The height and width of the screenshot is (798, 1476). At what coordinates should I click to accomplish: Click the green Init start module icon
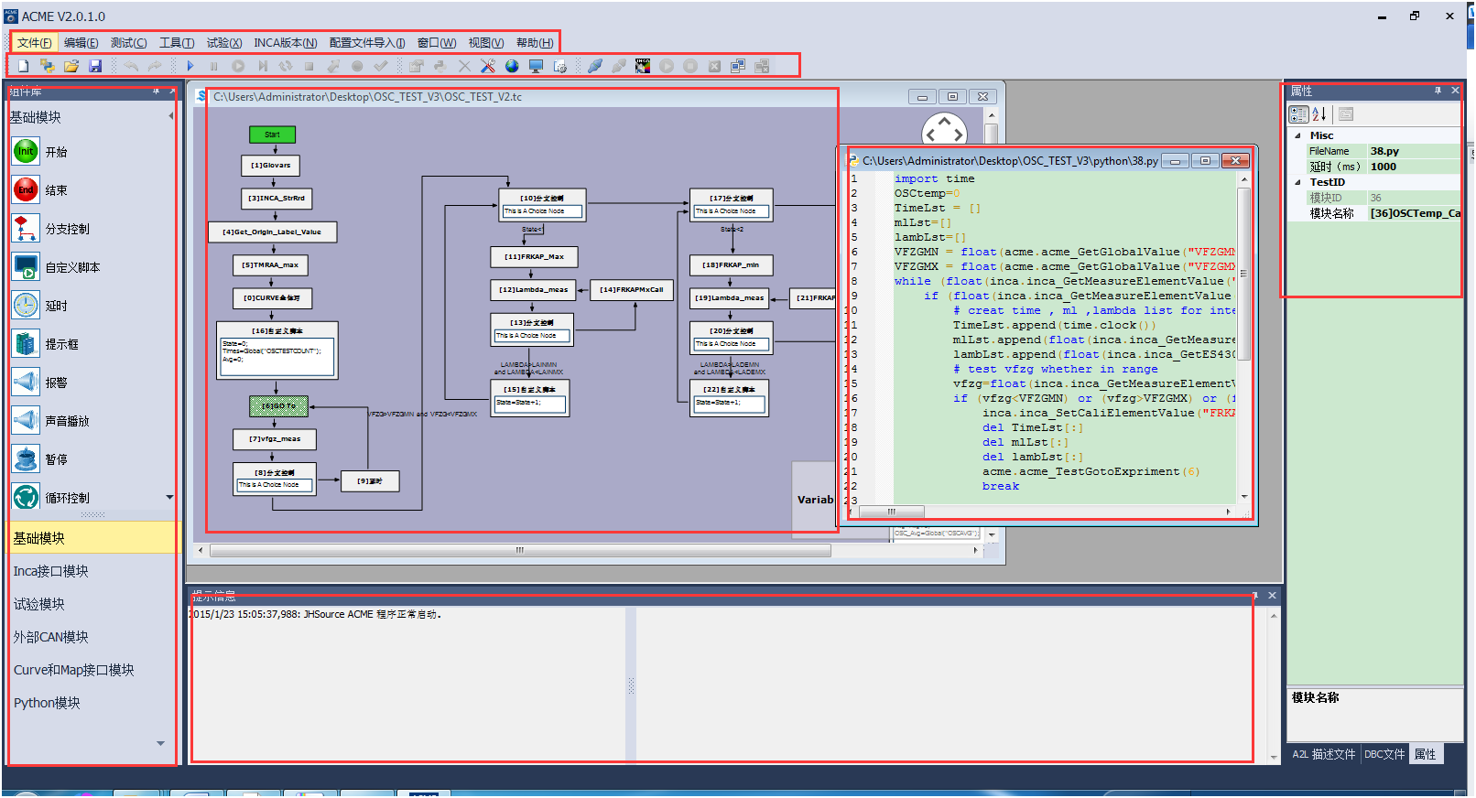tap(26, 152)
